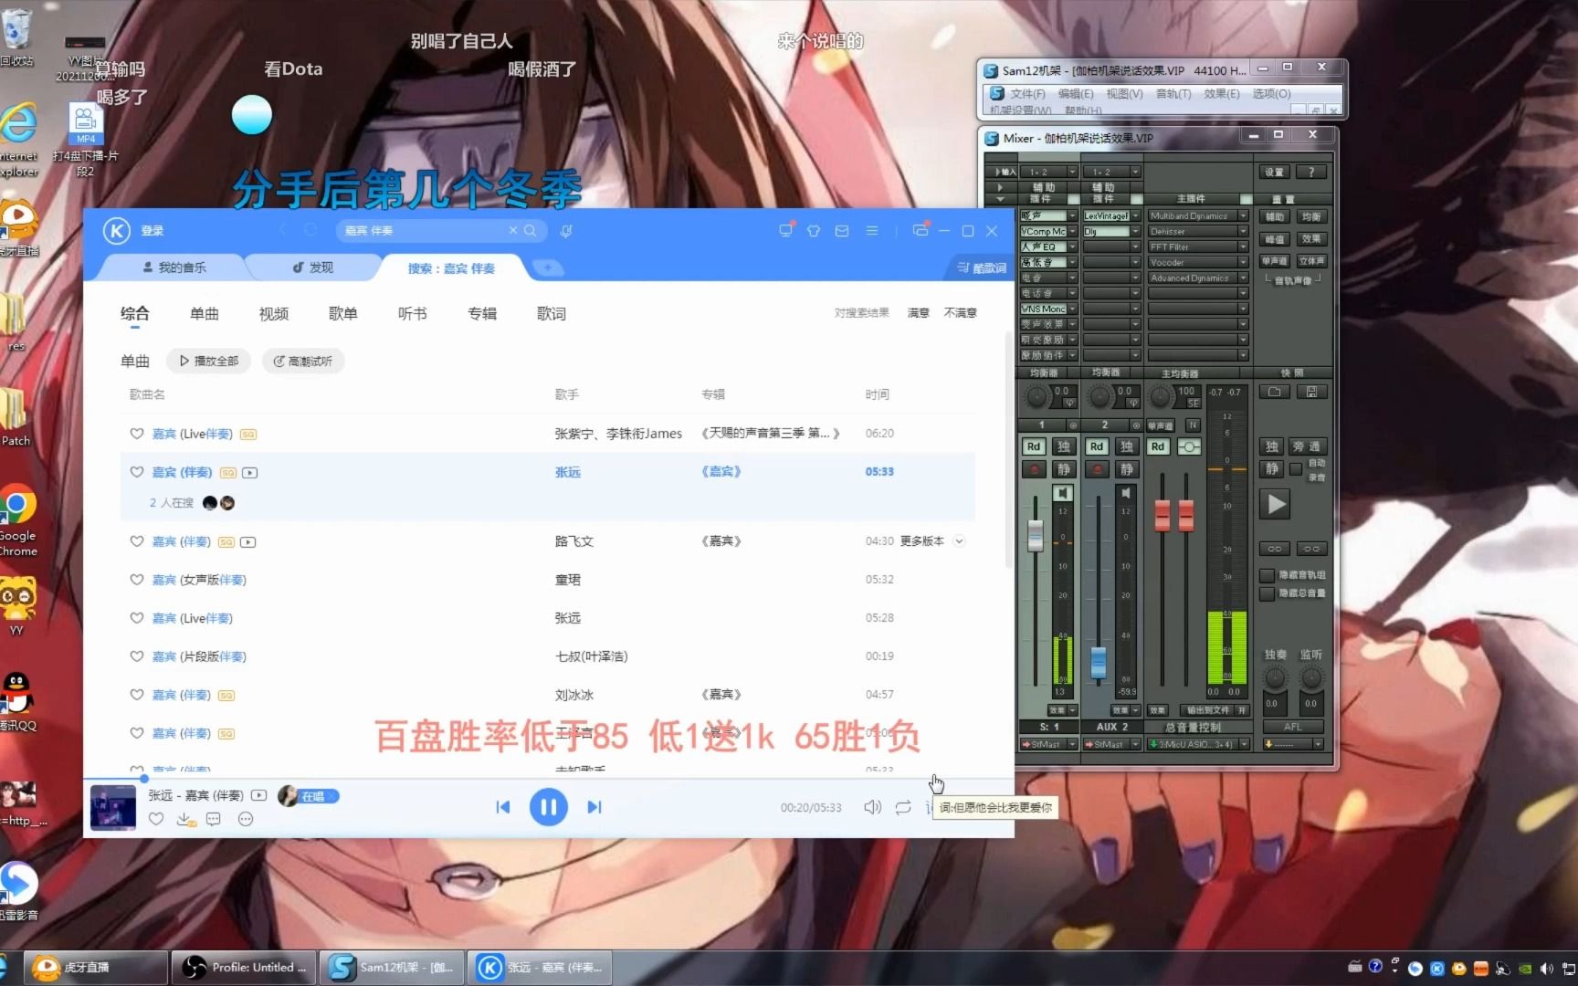Screen dimensions: 1578x986
Task: Open the skin shirt icon in Kugou's title bar
Action: pos(814,231)
